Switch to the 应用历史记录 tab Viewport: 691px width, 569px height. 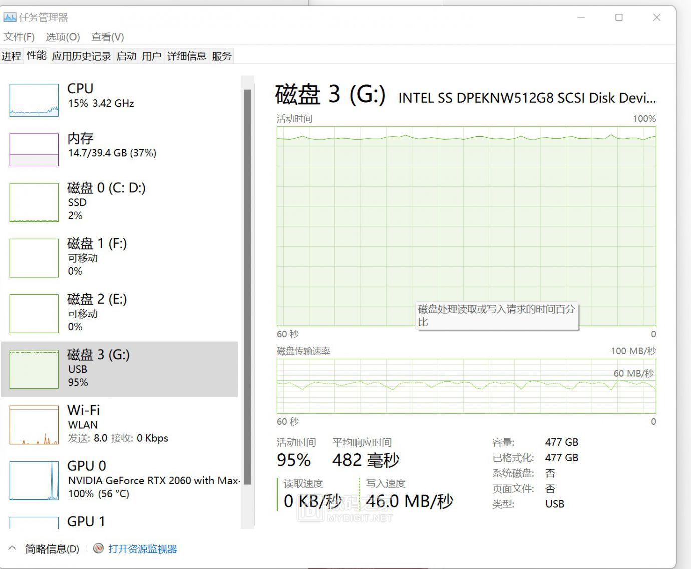point(81,56)
